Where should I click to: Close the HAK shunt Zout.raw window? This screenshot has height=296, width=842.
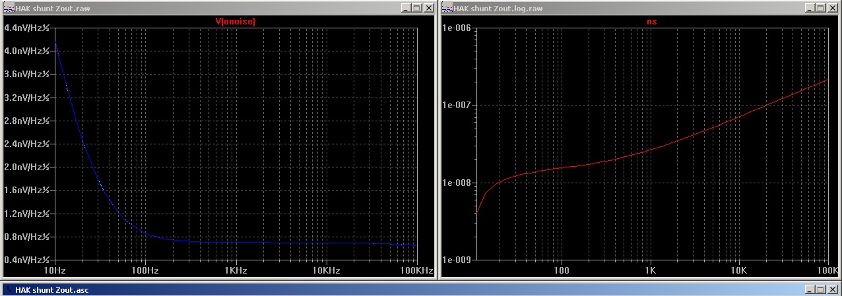(x=428, y=8)
